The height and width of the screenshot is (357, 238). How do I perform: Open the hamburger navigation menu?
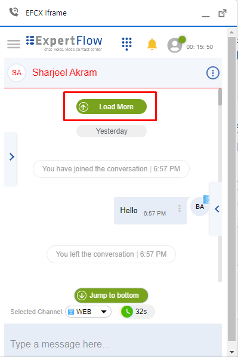tap(14, 44)
